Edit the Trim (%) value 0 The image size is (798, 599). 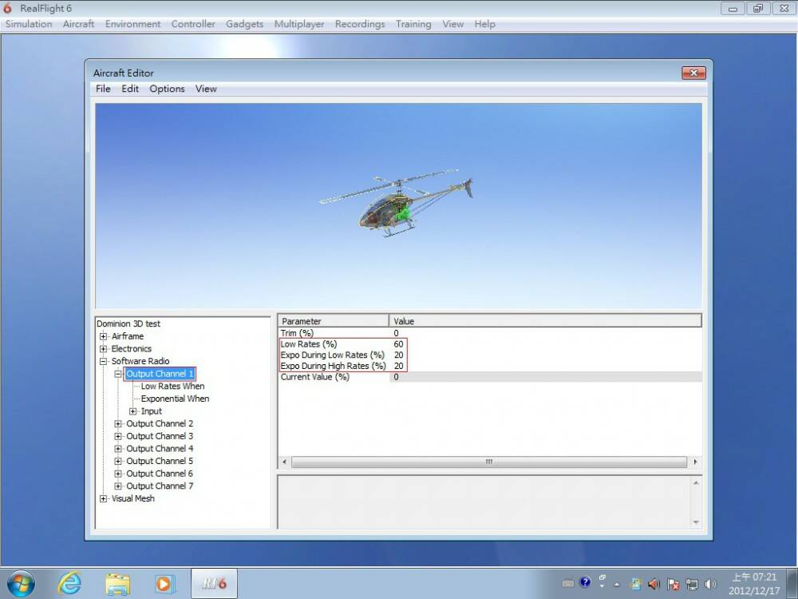click(x=396, y=333)
